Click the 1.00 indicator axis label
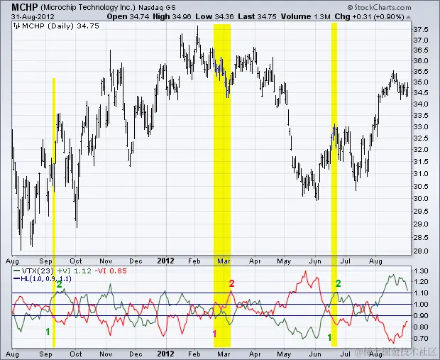Image resolution: width=440 pixels, height=360 pixels. pos(420,305)
